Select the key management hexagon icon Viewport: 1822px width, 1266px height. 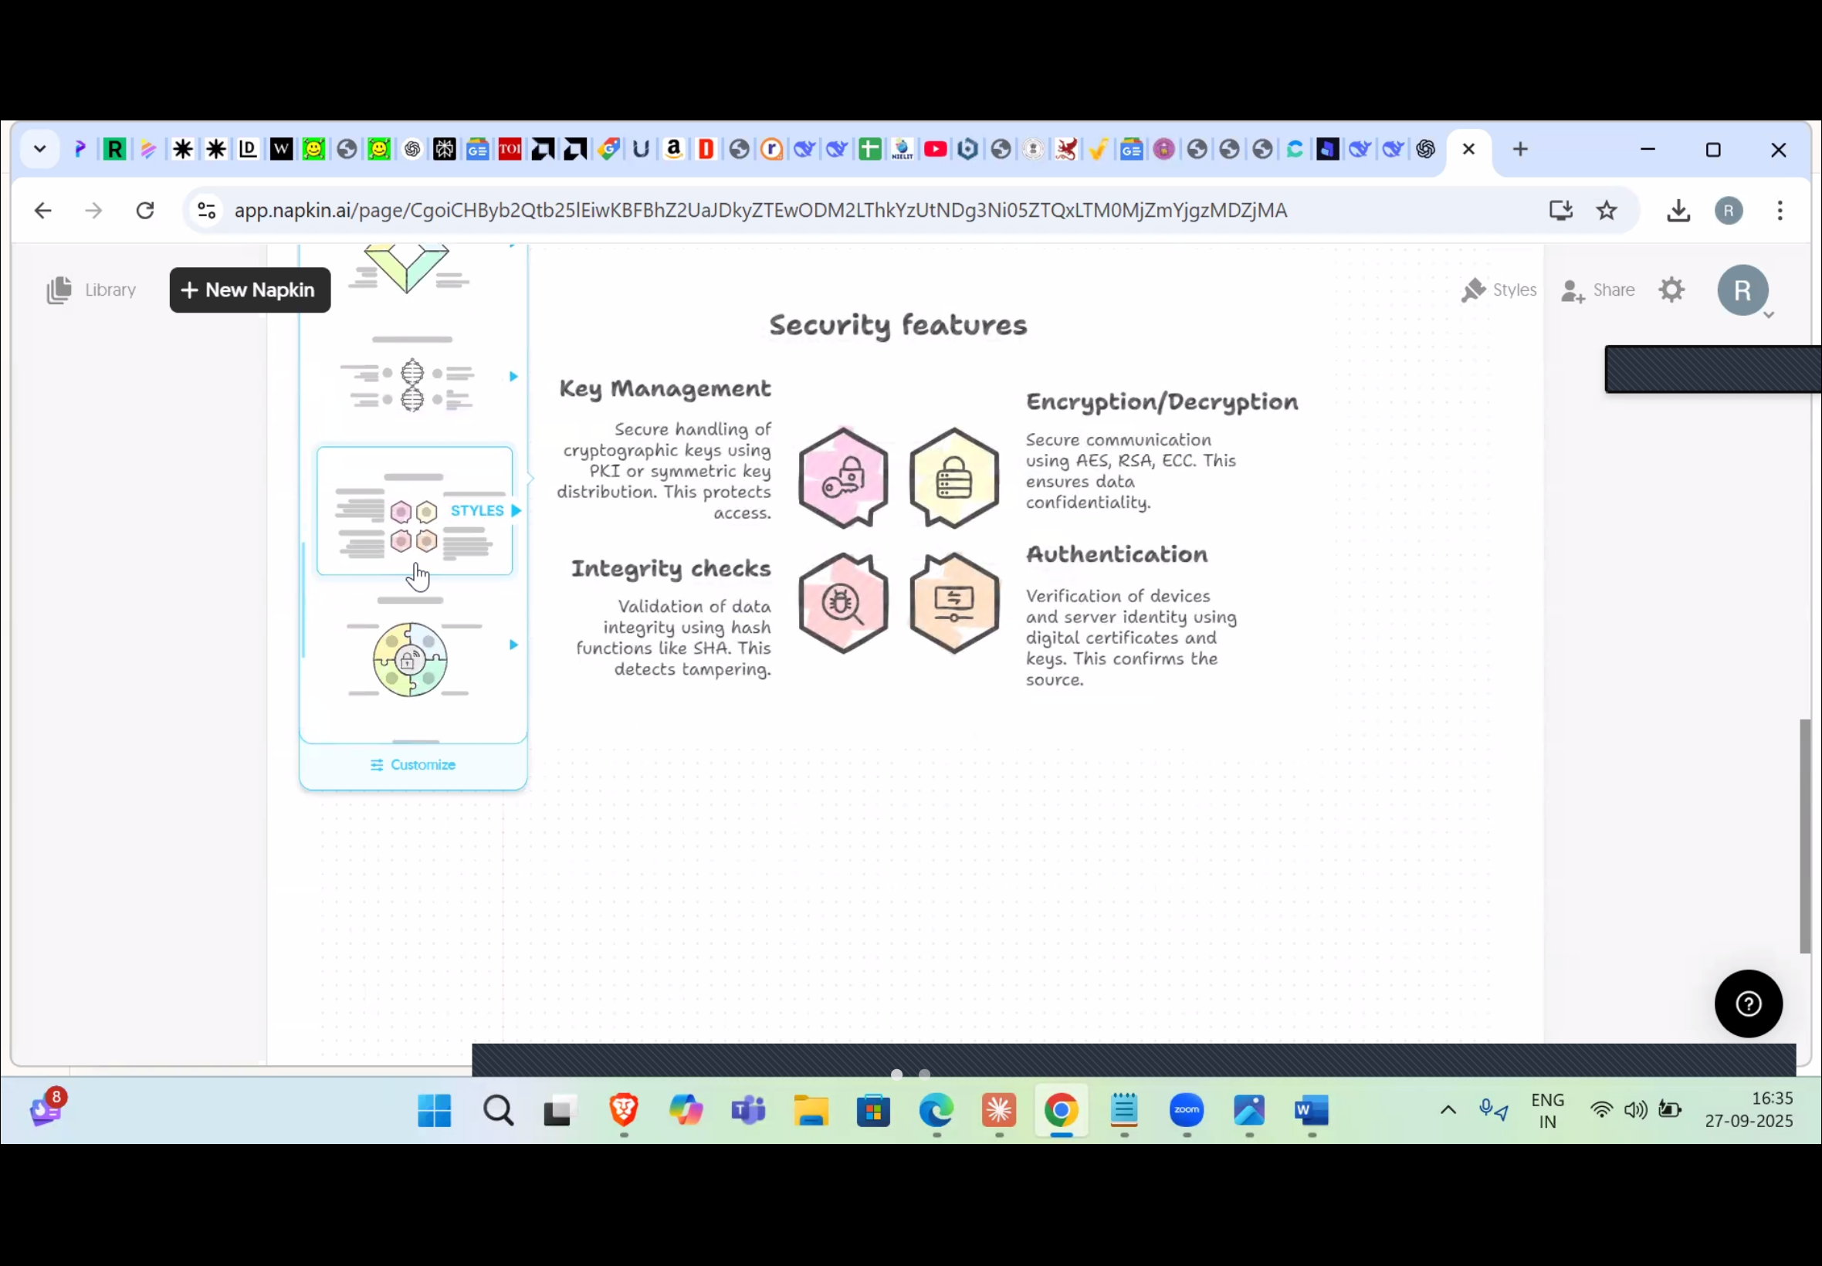(x=843, y=479)
